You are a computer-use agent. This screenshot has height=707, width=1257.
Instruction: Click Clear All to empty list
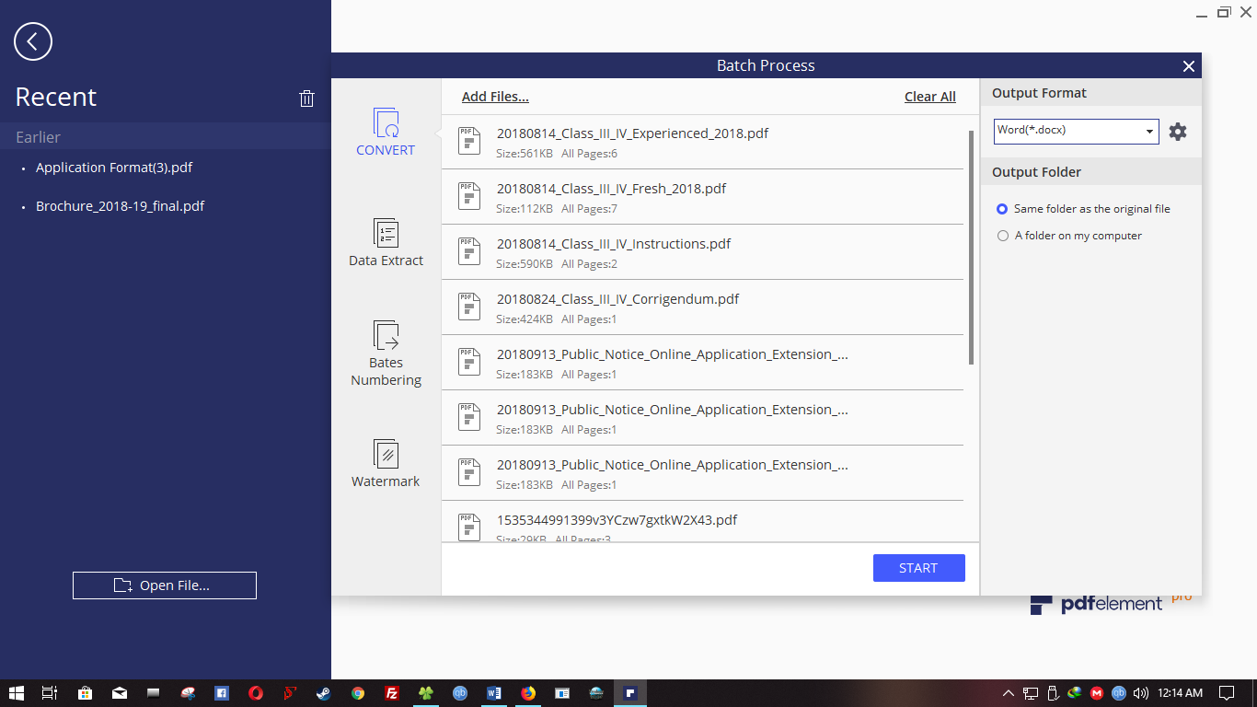tap(929, 97)
